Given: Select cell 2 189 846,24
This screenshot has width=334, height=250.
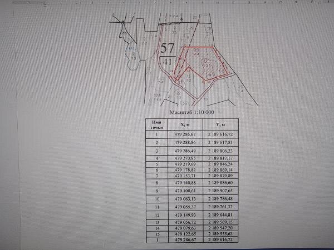Looking at the screenshot, I should pyautogui.click(x=220, y=164).
